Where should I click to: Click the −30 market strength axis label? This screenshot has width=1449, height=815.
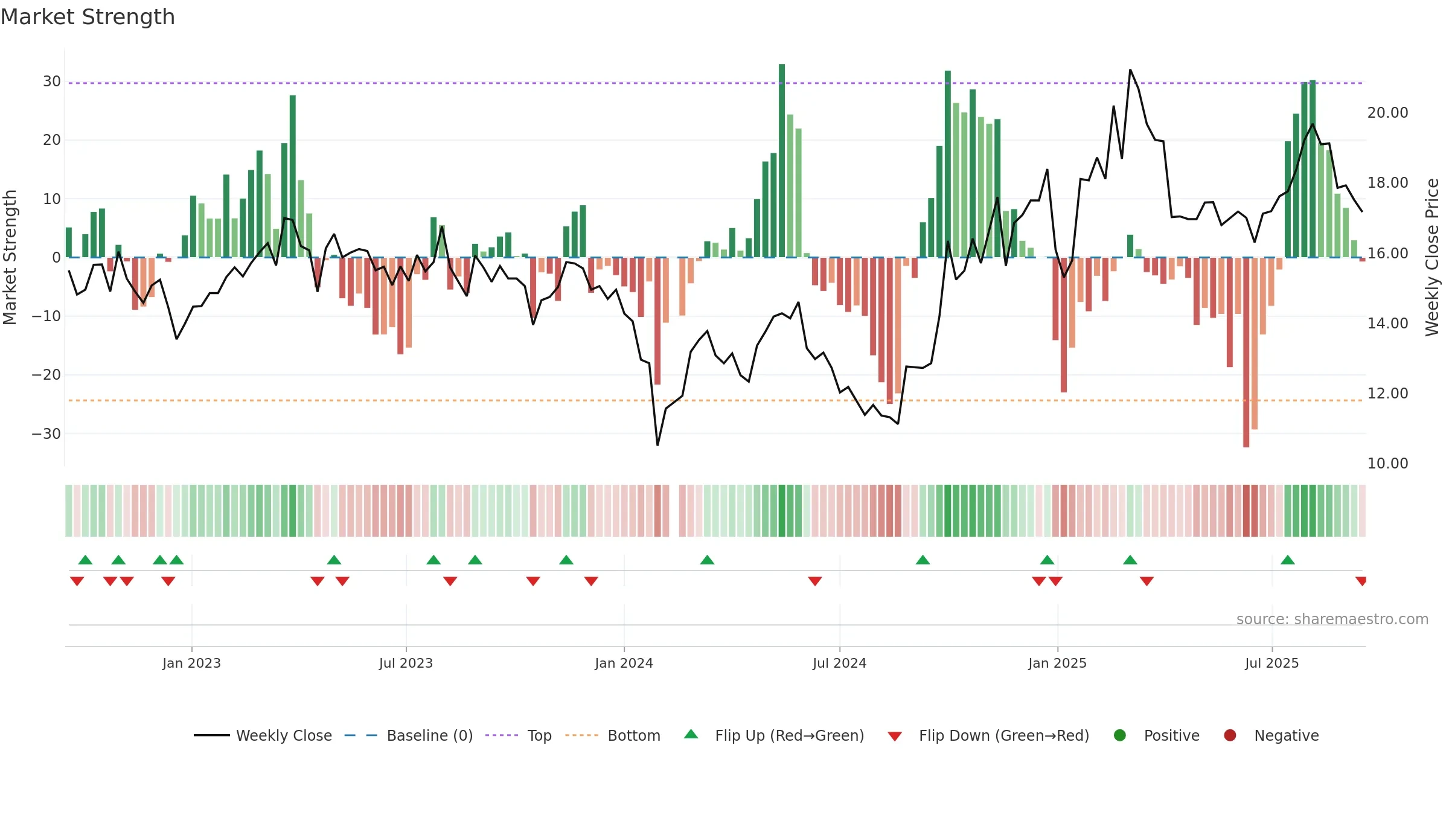[46, 433]
